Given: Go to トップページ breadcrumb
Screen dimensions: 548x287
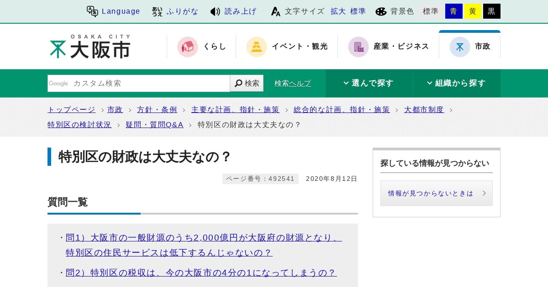Looking at the screenshot, I should coord(71,110).
